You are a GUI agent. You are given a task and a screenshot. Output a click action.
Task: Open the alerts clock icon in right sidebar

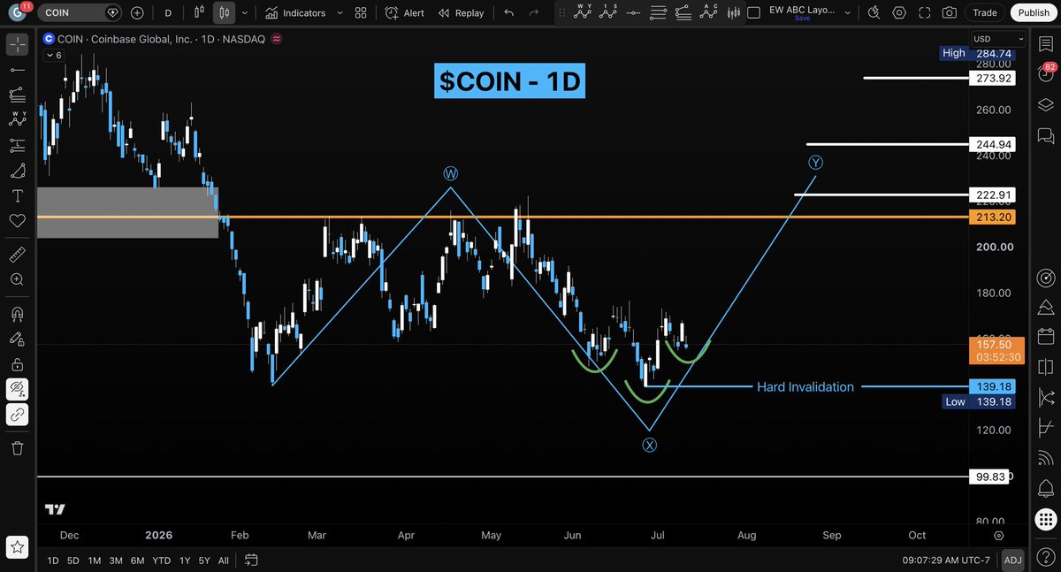tap(1045, 72)
